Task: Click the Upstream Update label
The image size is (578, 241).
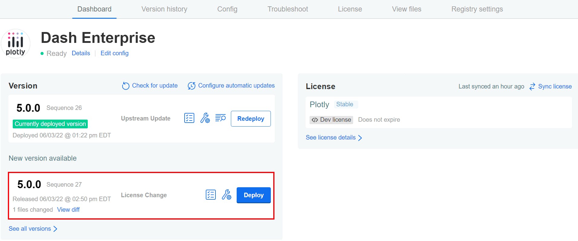Action: pos(146,118)
